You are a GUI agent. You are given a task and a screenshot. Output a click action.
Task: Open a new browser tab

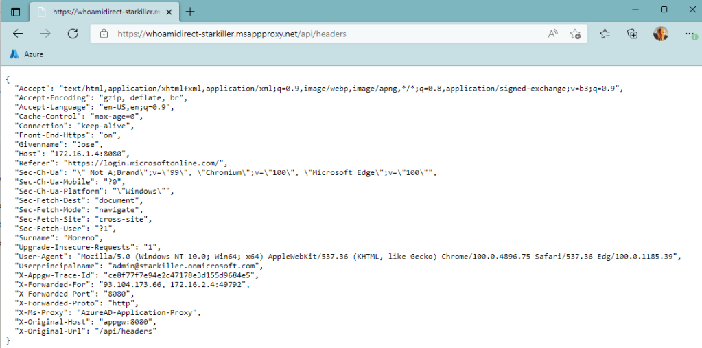[190, 12]
